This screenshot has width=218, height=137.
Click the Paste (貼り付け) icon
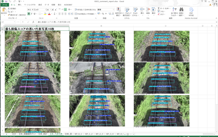[4, 11]
